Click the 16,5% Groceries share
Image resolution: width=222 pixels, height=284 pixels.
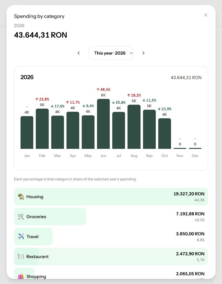tap(199, 220)
